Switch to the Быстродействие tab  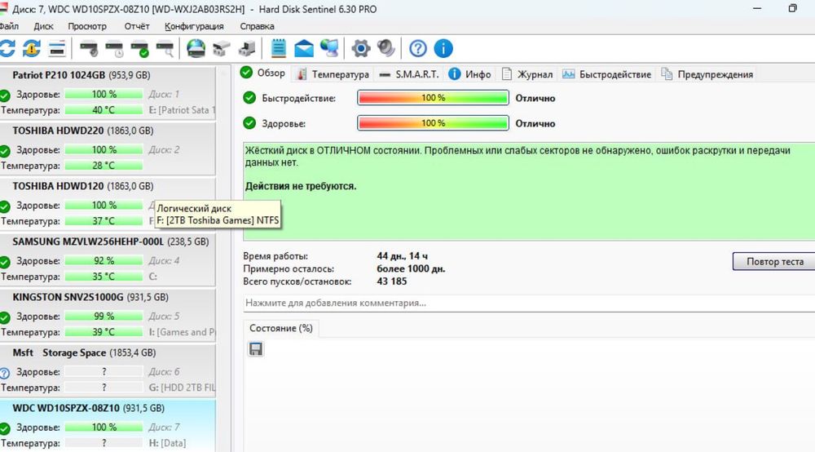coord(606,74)
